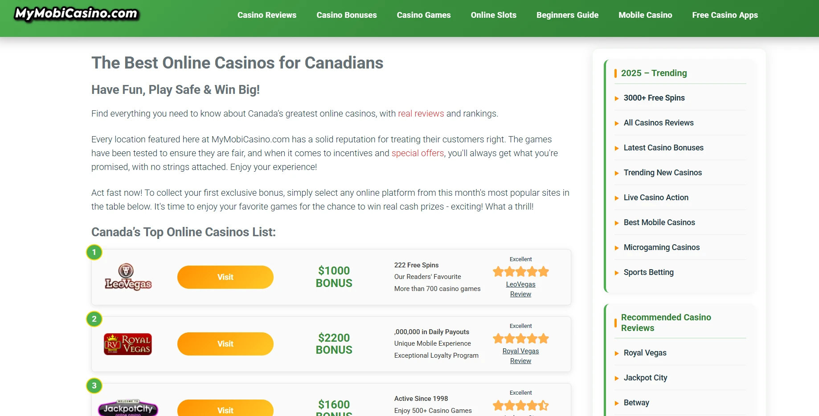The width and height of the screenshot is (819, 416).
Task: Click the JackpotCity casino logo
Action: (x=128, y=408)
